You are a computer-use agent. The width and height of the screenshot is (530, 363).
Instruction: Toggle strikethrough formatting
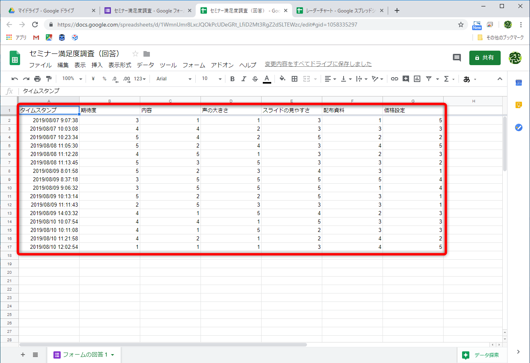click(x=255, y=79)
